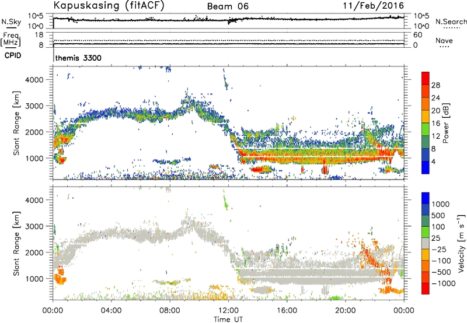Click the '28' tick on Power colorbar
The image size is (467, 323).
[435, 85]
